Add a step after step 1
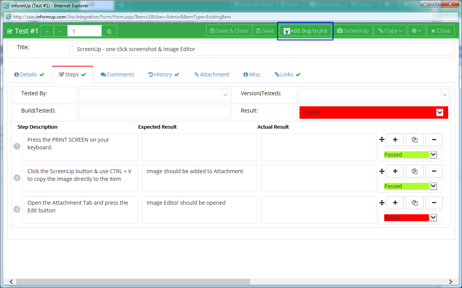This screenshot has width=462, height=288. 395,140
